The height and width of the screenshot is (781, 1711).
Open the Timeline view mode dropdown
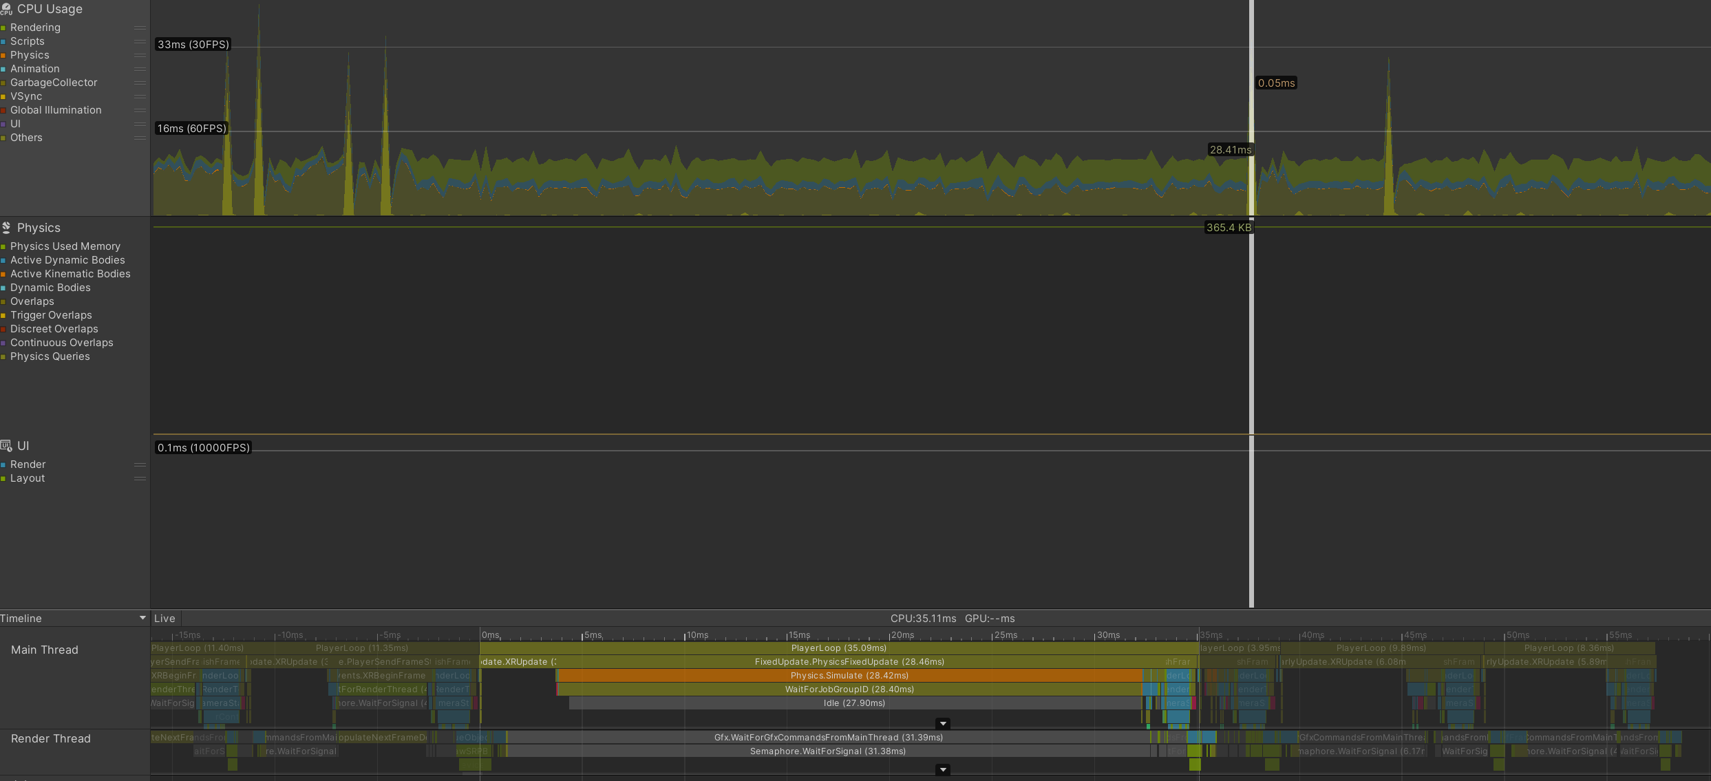pyautogui.click(x=142, y=618)
